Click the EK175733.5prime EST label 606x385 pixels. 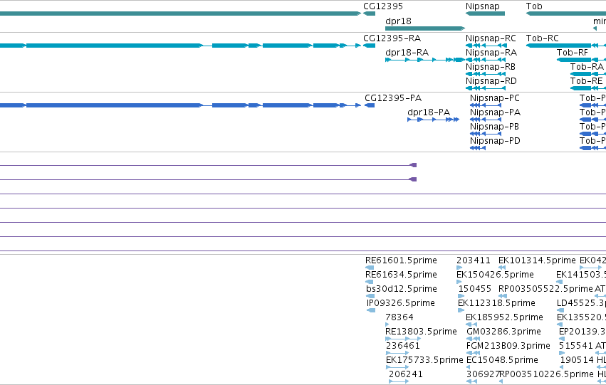[424, 360]
